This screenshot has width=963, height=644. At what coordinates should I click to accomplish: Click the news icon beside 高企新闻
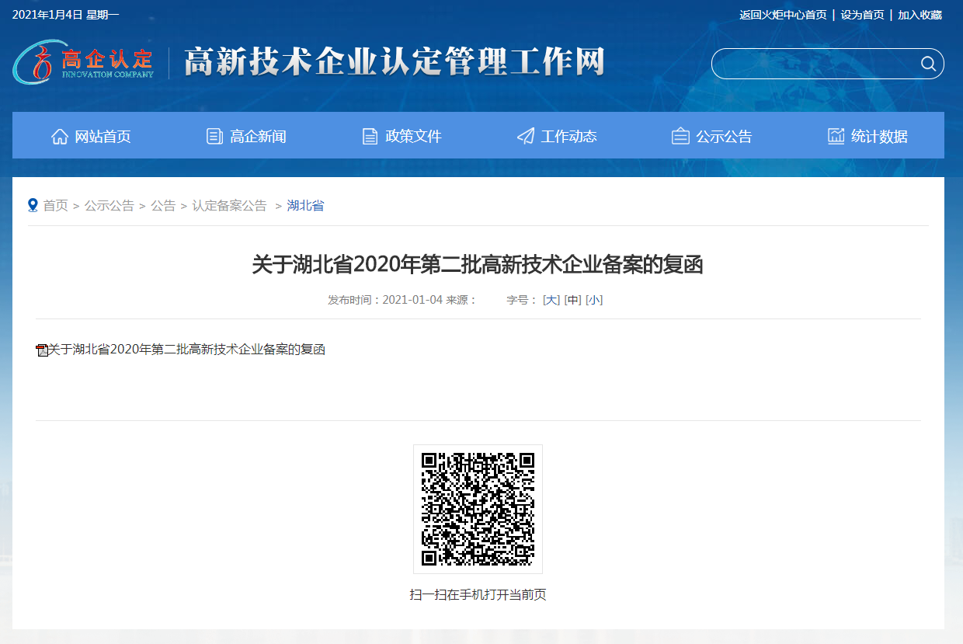pos(214,137)
